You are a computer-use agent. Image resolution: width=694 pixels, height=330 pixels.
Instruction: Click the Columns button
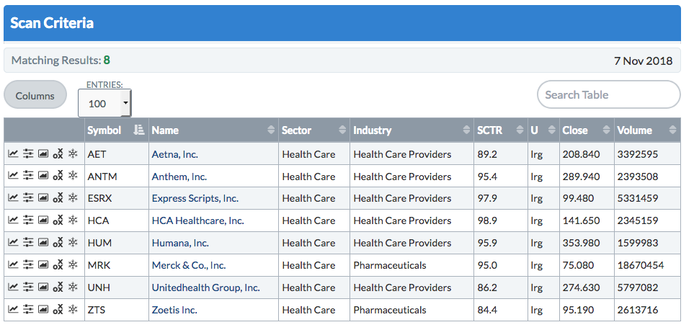[x=35, y=96]
